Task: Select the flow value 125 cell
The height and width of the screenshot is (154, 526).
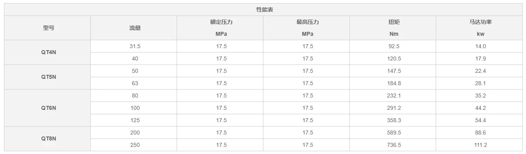Action: (x=135, y=120)
